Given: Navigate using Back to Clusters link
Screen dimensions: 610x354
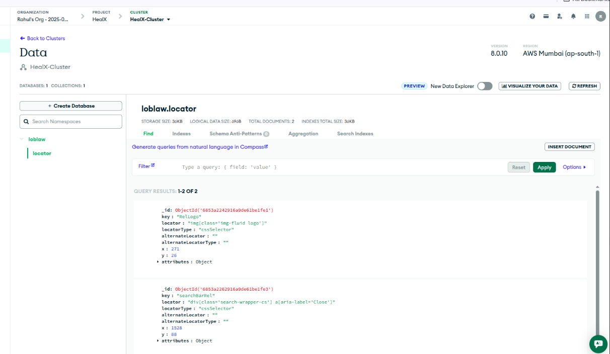Looking at the screenshot, I should point(42,38).
